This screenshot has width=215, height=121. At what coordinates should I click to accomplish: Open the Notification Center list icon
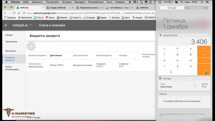pos(207,2)
